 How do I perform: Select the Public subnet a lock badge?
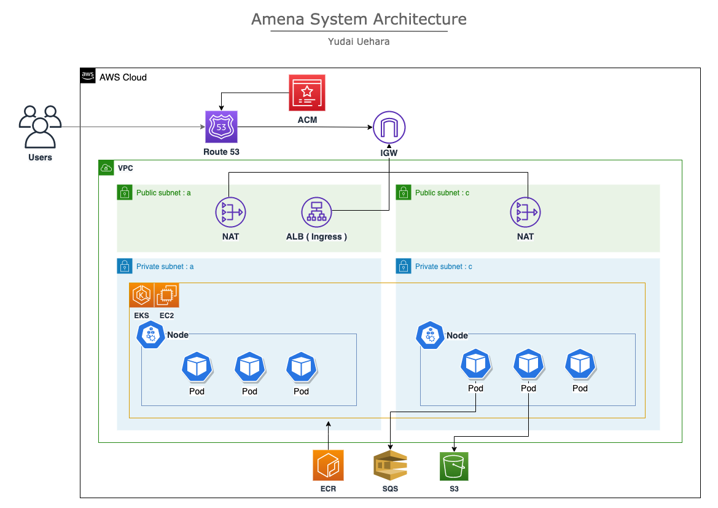124,192
